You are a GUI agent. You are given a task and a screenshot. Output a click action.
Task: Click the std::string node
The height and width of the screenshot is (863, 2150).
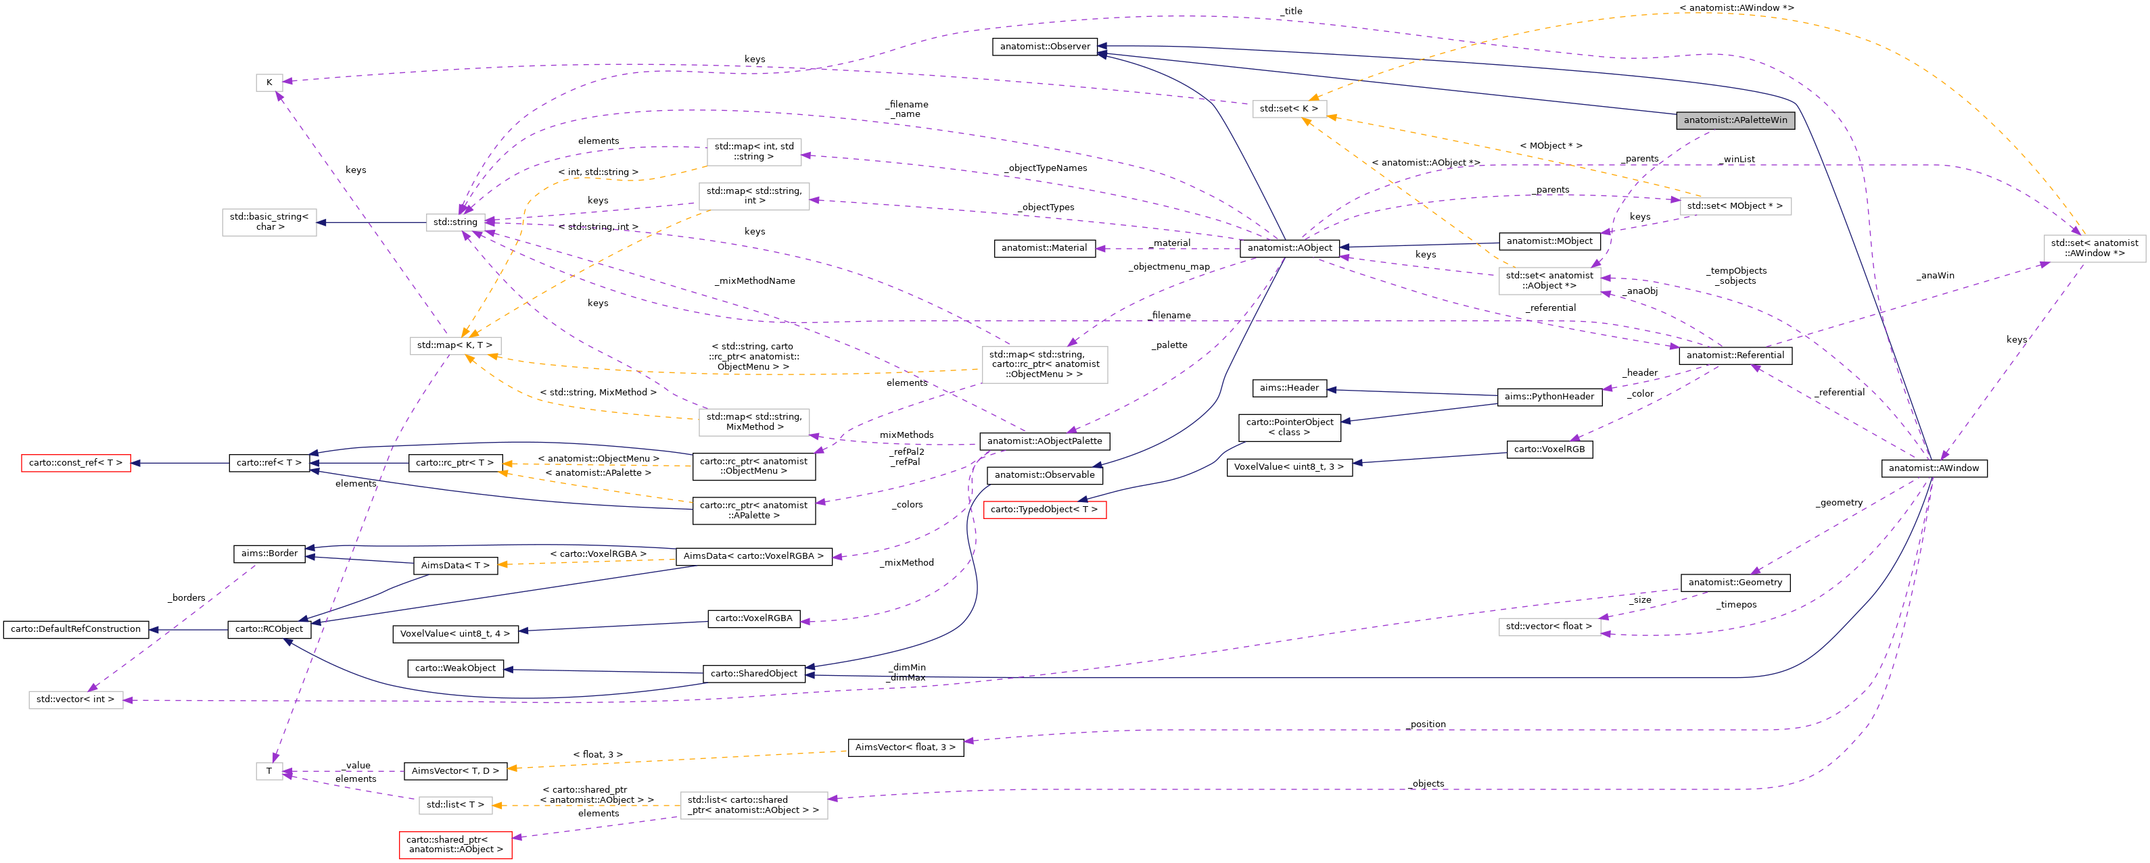pos(455,222)
